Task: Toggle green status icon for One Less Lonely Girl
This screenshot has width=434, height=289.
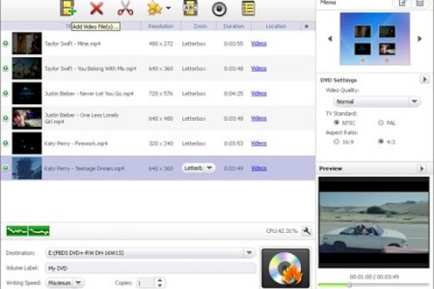Action: point(5,118)
